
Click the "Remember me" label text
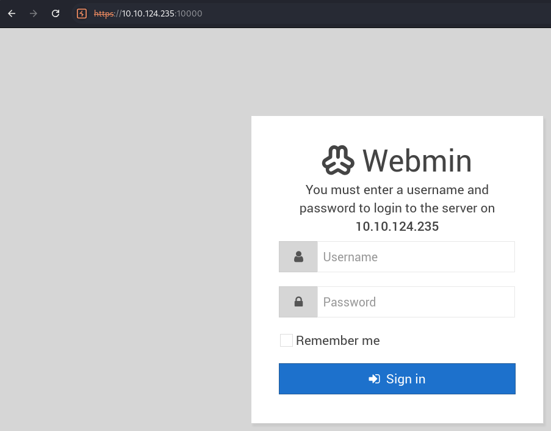[337, 340]
